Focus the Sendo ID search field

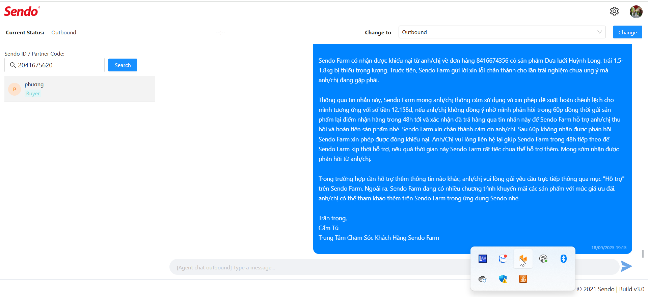[54, 65]
